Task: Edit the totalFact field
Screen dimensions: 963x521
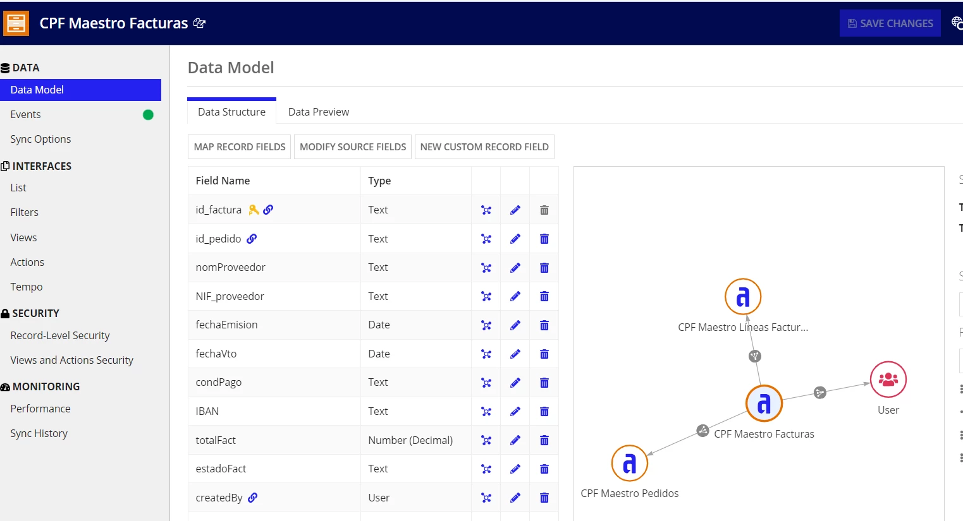Action: (x=515, y=440)
